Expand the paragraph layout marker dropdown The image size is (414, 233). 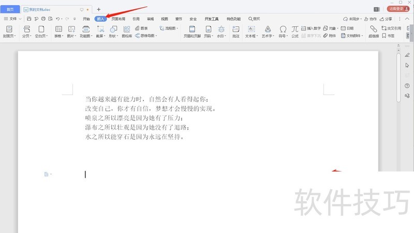(x=51, y=174)
